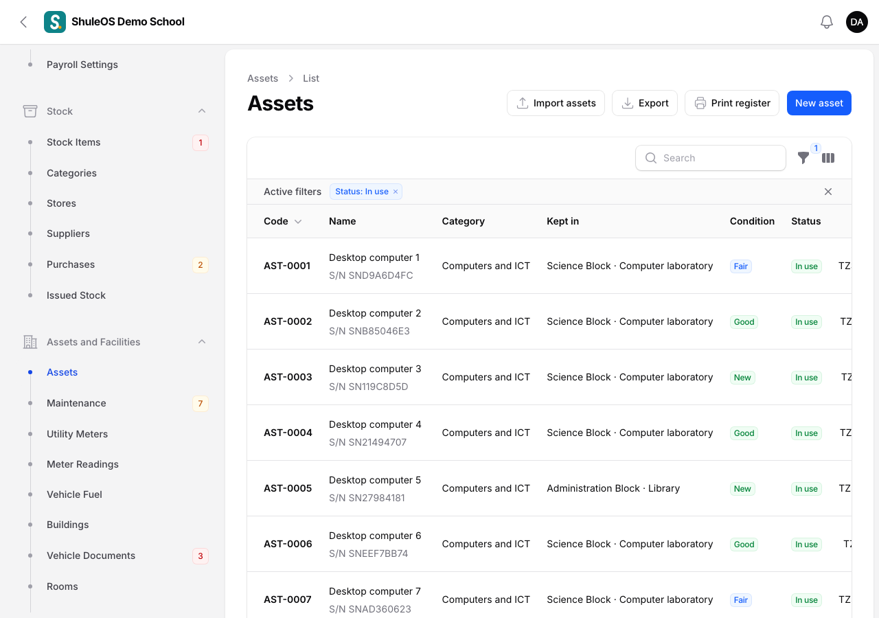Open asset row AST-0005

549,488
